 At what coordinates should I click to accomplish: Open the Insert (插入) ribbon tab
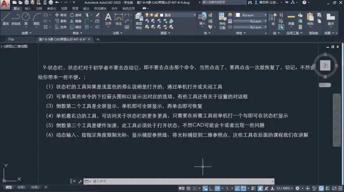[x=28, y=9]
